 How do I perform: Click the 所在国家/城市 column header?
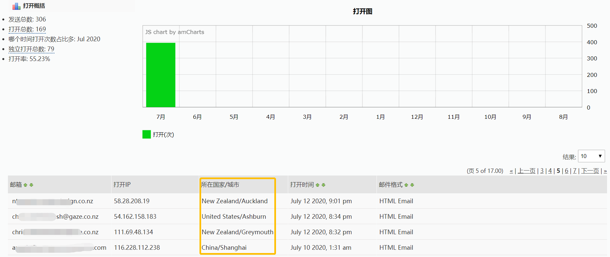[220, 185]
